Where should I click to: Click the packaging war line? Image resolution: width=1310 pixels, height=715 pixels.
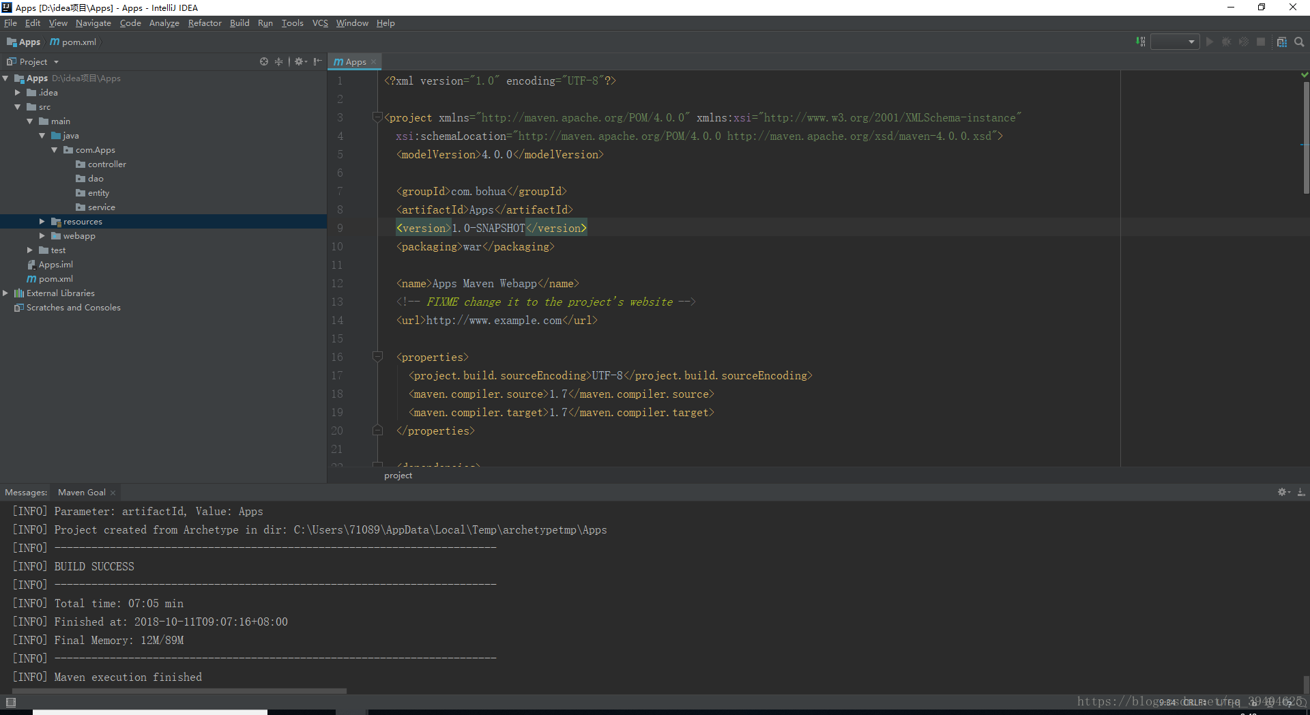476,246
